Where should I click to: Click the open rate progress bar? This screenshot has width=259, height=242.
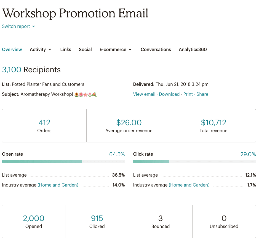point(63,161)
